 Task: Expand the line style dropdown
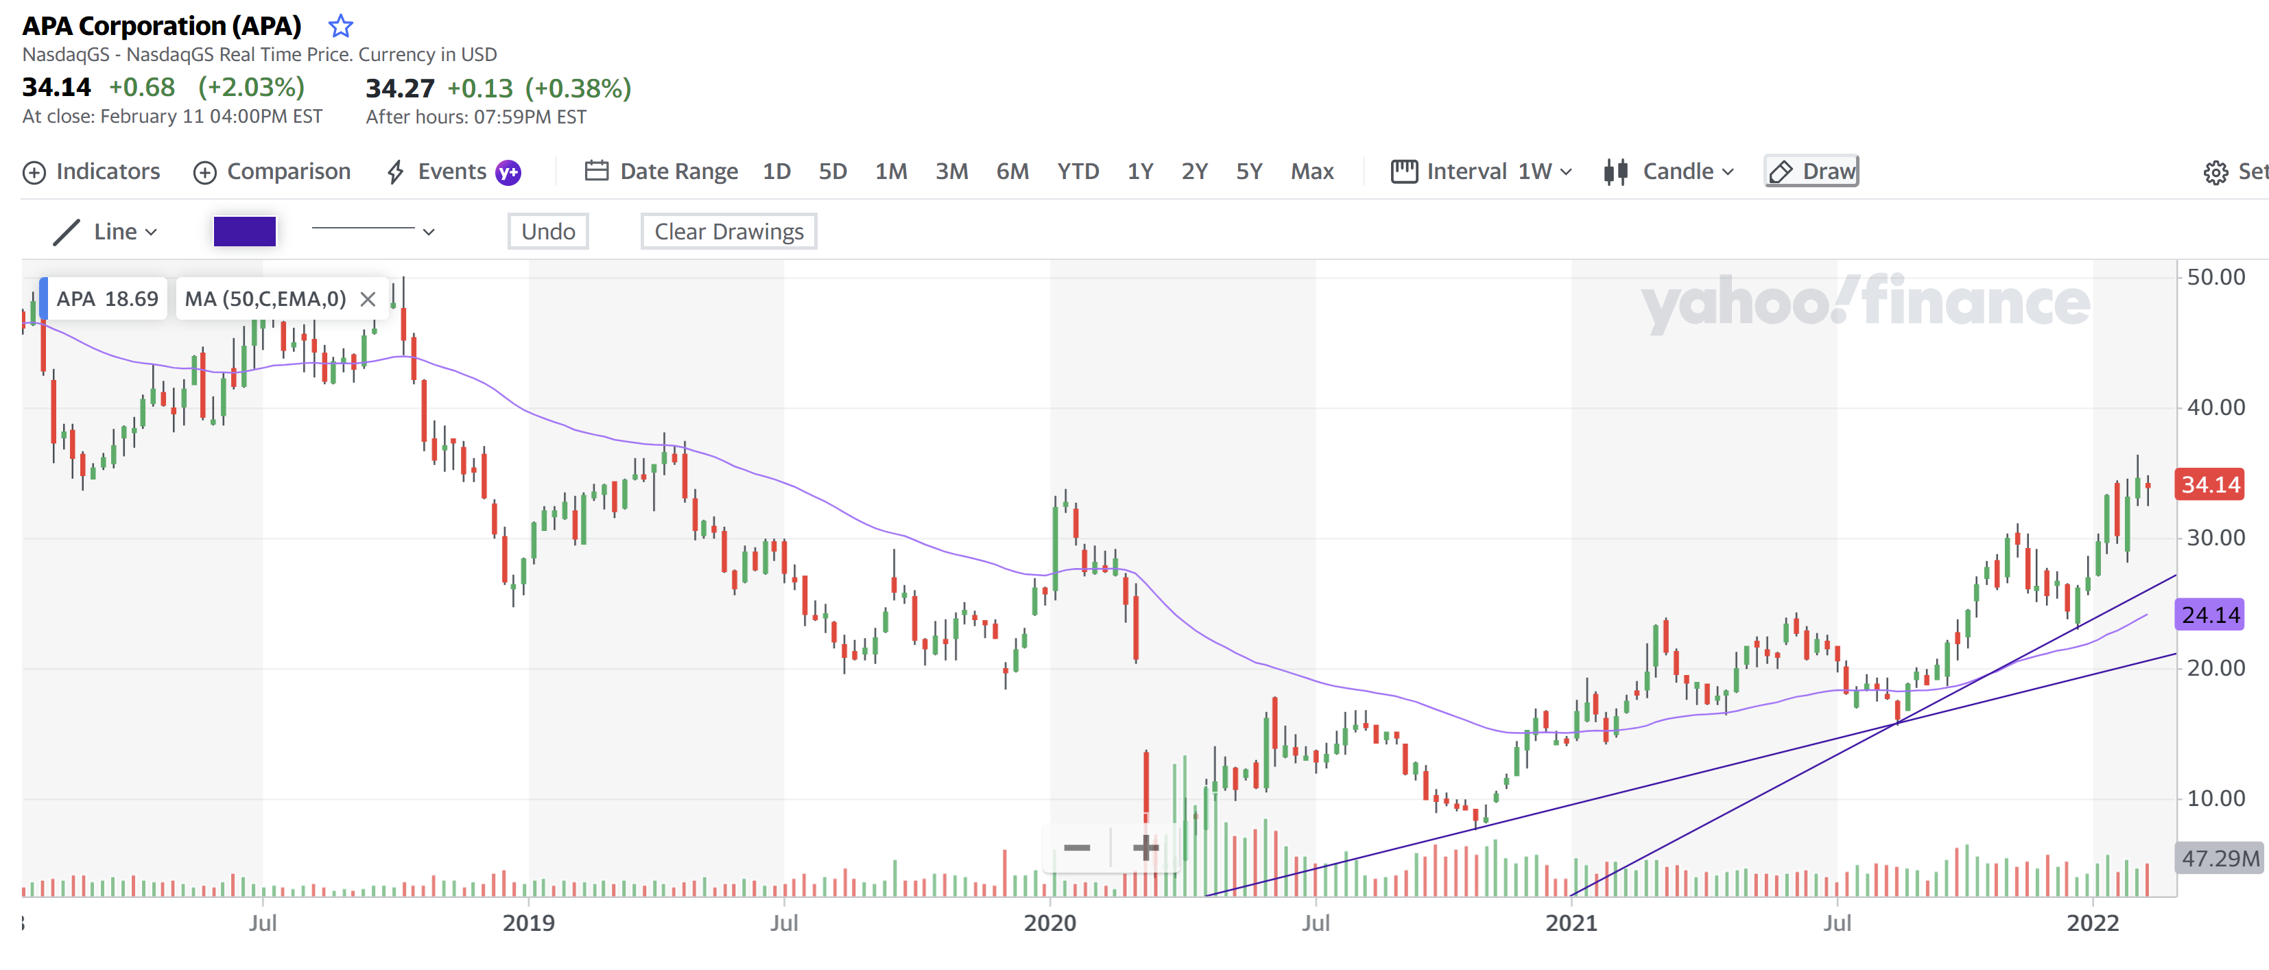pos(373,232)
